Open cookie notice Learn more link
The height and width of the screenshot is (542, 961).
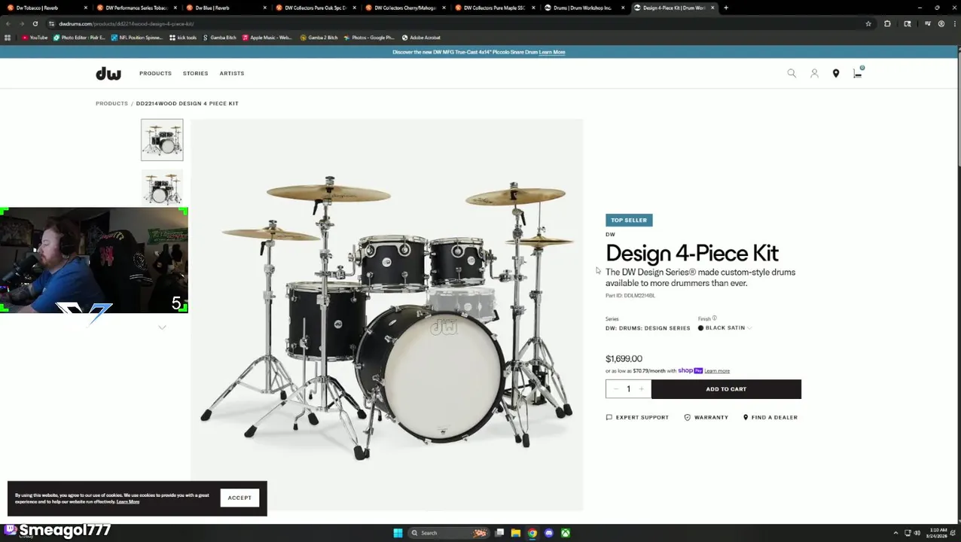pos(128,502)
